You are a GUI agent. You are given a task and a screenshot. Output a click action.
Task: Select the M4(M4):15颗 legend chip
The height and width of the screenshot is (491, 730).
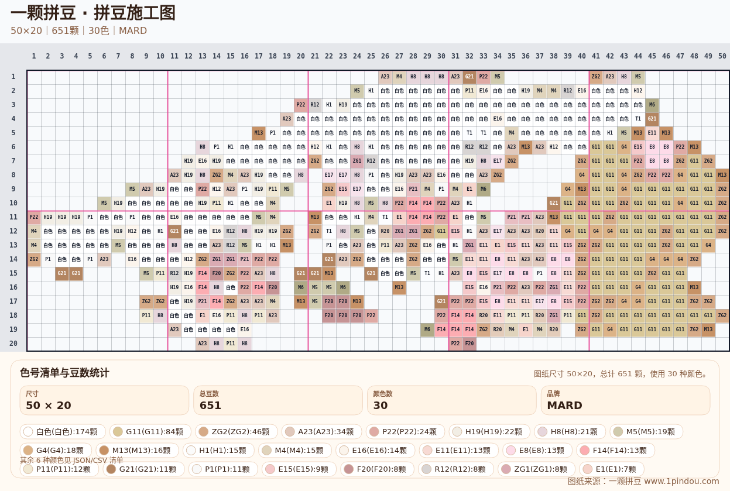pyautogui.click(x=295, y=451)
